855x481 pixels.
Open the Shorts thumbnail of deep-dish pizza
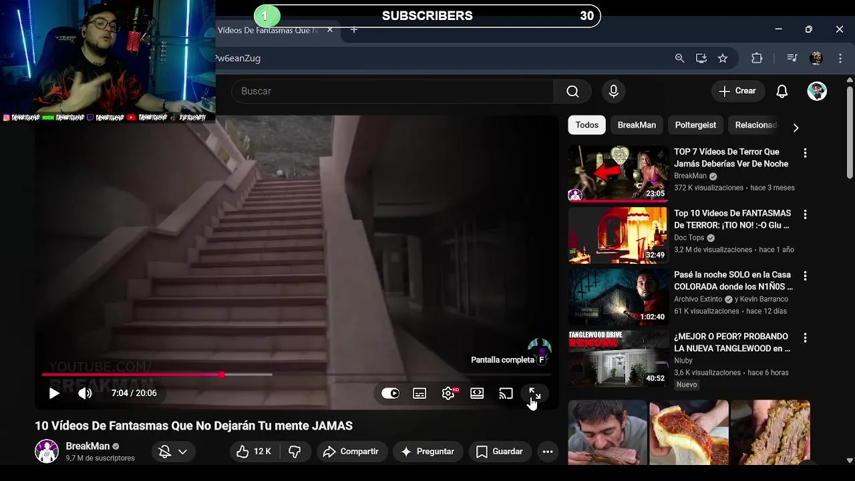689,432
